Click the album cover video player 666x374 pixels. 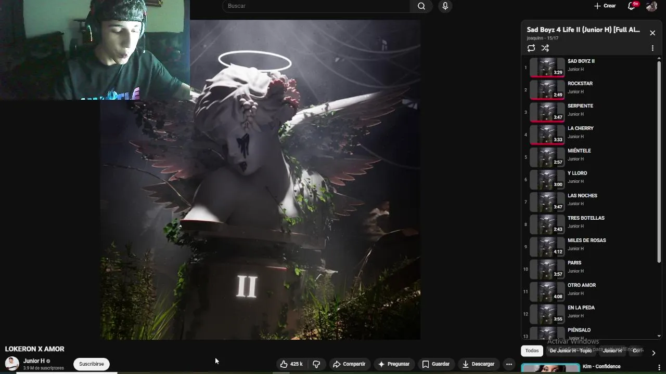pos(260,179)
